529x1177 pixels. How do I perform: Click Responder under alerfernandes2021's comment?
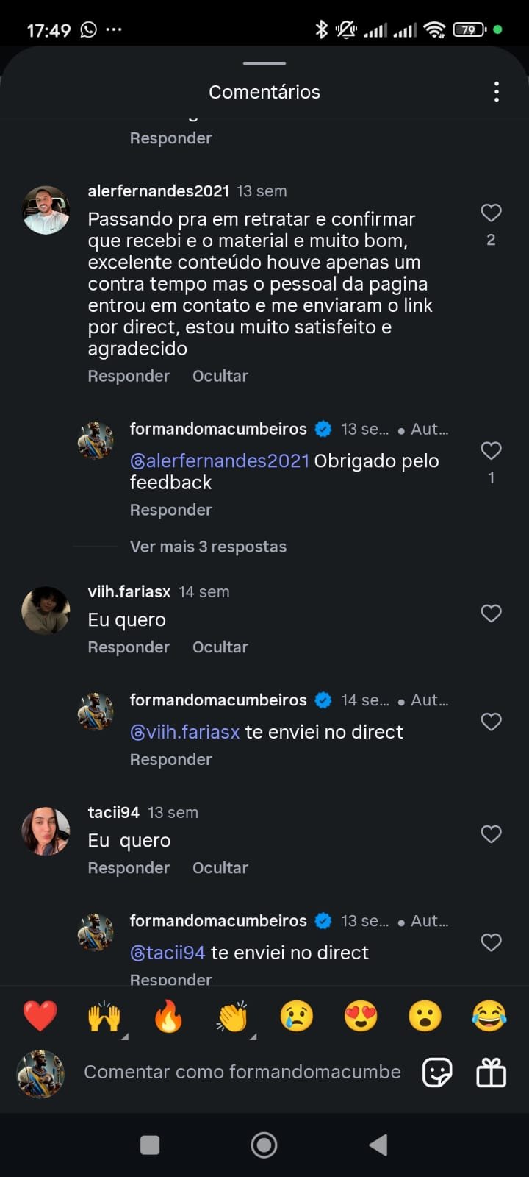coord(129,376)
